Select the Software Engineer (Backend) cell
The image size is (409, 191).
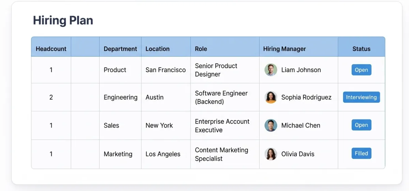[x=221, y=97]
